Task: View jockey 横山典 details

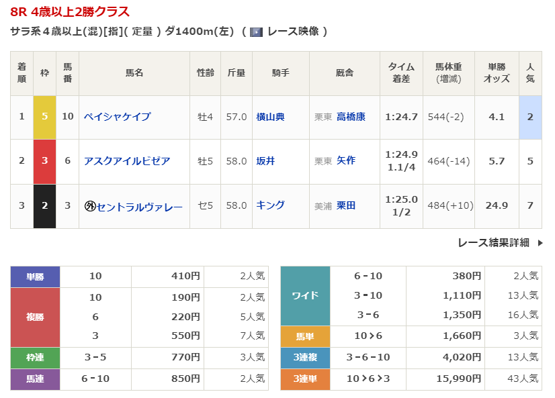Action: coord(270,117)
